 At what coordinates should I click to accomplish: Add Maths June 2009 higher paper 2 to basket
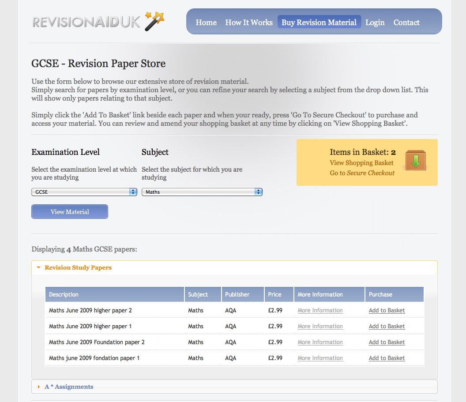[x=387, y=310]
